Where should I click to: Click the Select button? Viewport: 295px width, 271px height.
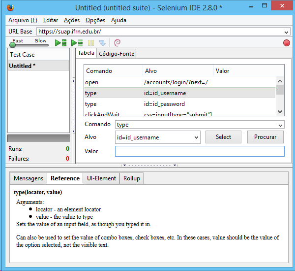[223, 137]
